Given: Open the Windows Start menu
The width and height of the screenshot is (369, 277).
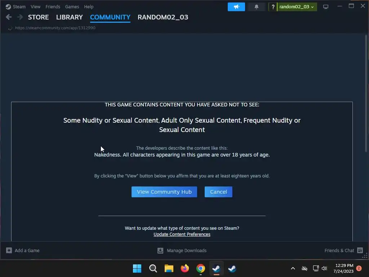Looking at the screenshot, I should pos(137,268).
